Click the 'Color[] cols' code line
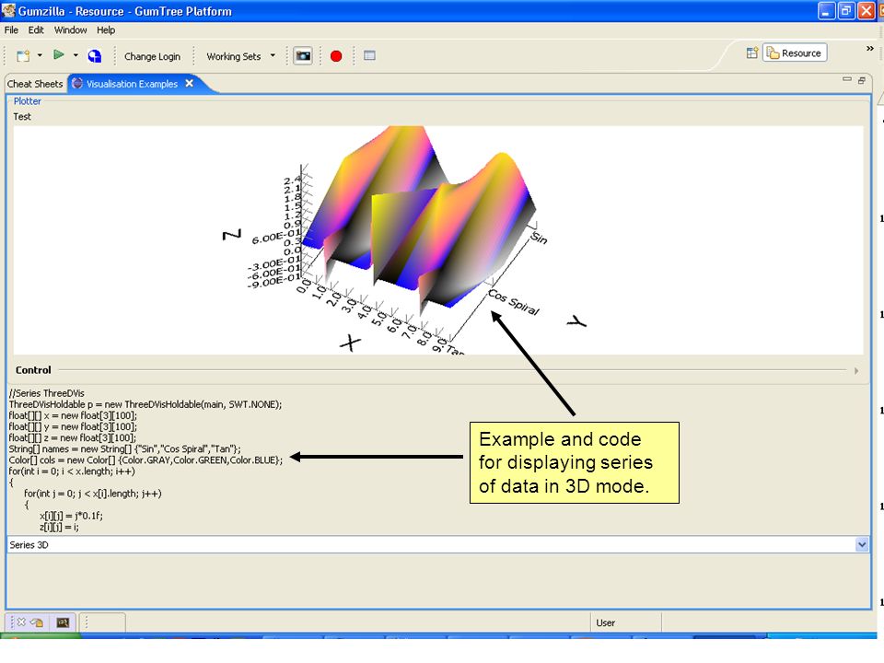 pyautogui.click(x=145, y=460)
